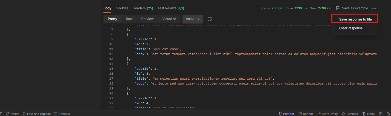Open the JSON format dropdown
Viewport: 391px width, 116px height.
(193, 19)
